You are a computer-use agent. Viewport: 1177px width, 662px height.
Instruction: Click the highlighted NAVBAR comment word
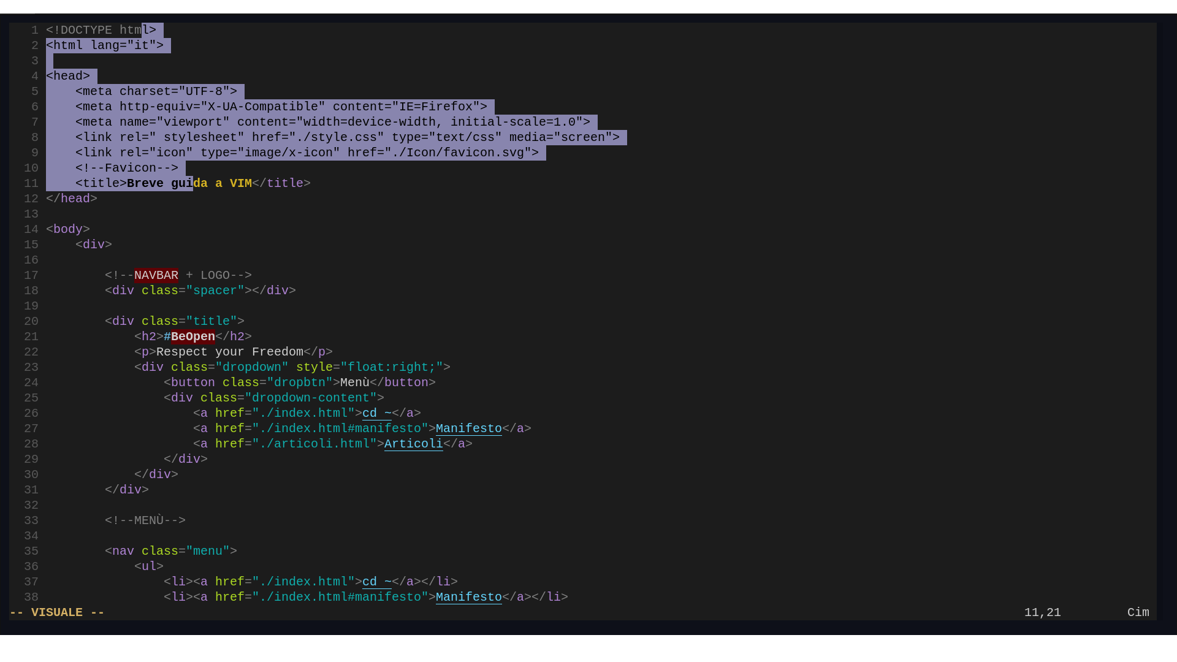click(156, 275)
